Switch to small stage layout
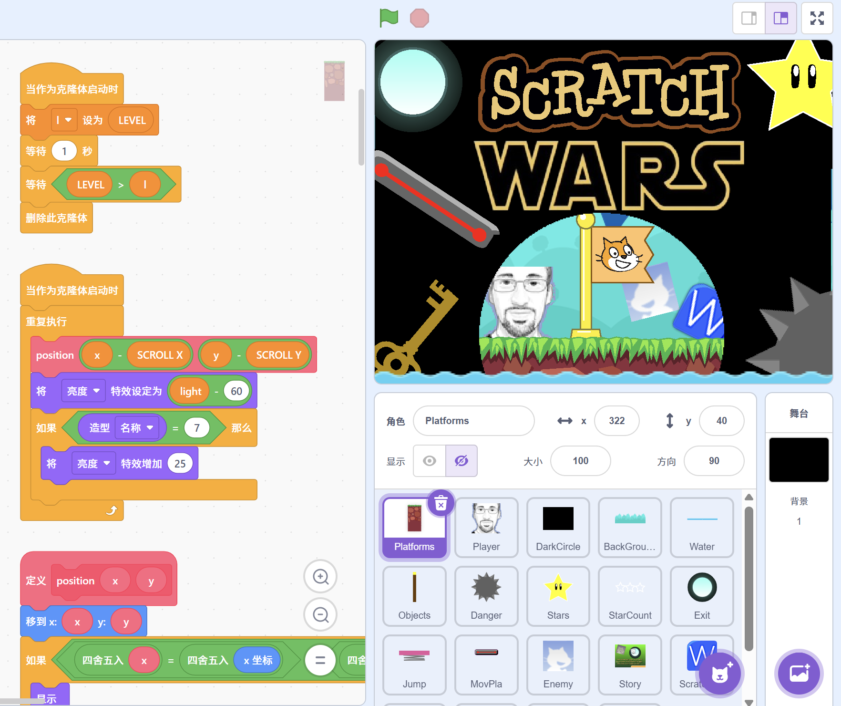 749,18
